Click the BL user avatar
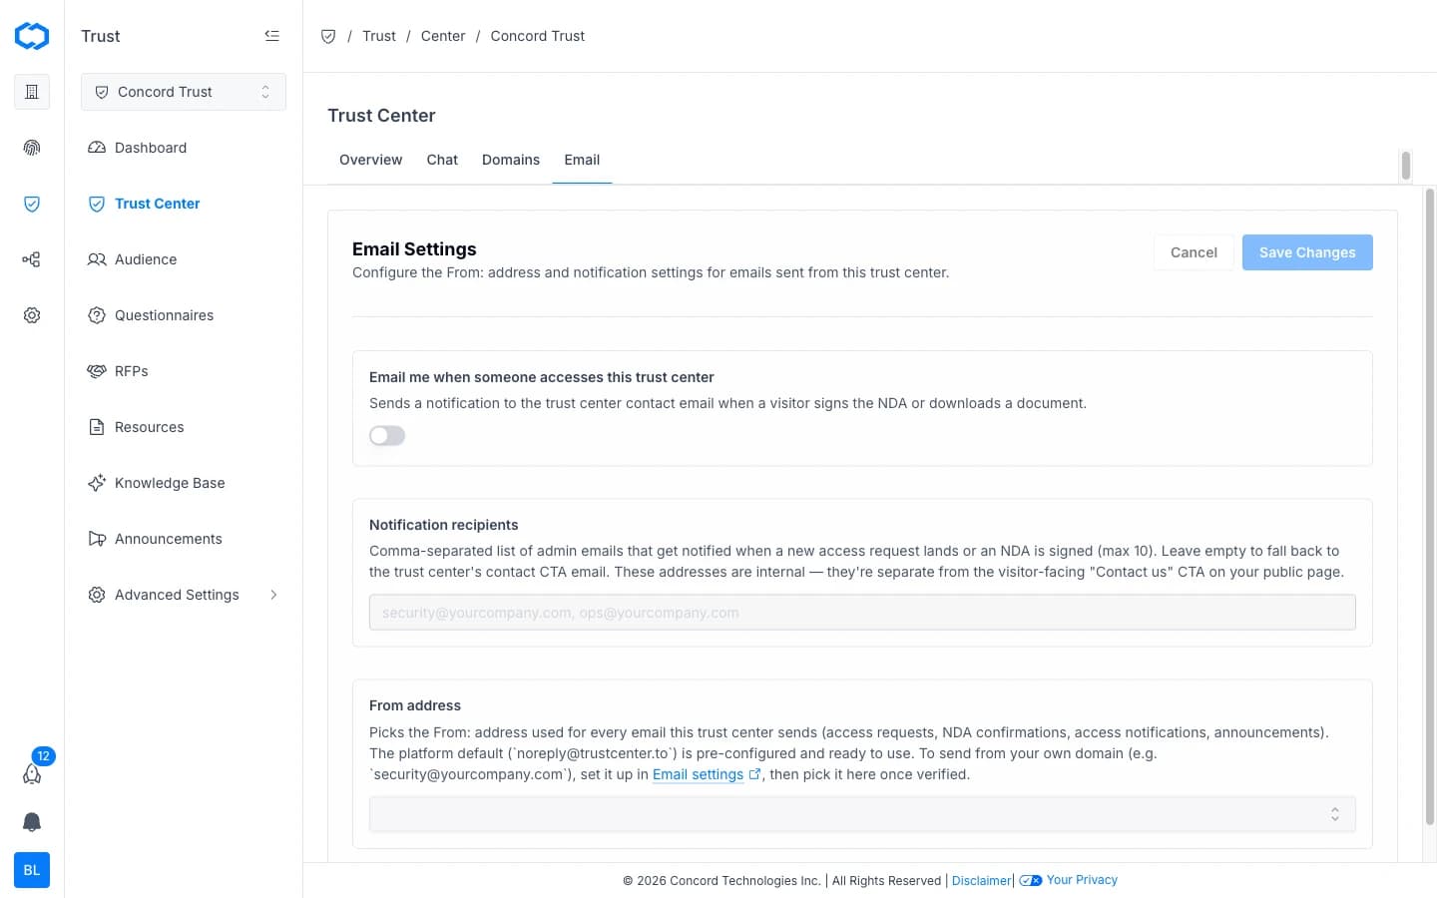Screen dimensions: 1437x898 (32, 870)
